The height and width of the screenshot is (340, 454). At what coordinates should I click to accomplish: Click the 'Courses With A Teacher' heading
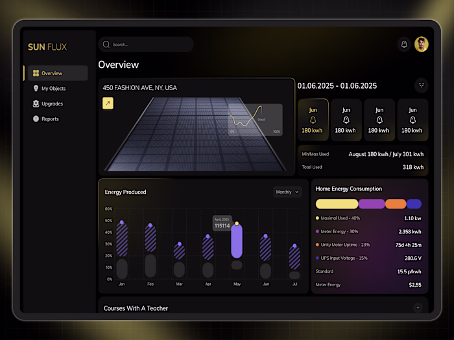[136, 308]
